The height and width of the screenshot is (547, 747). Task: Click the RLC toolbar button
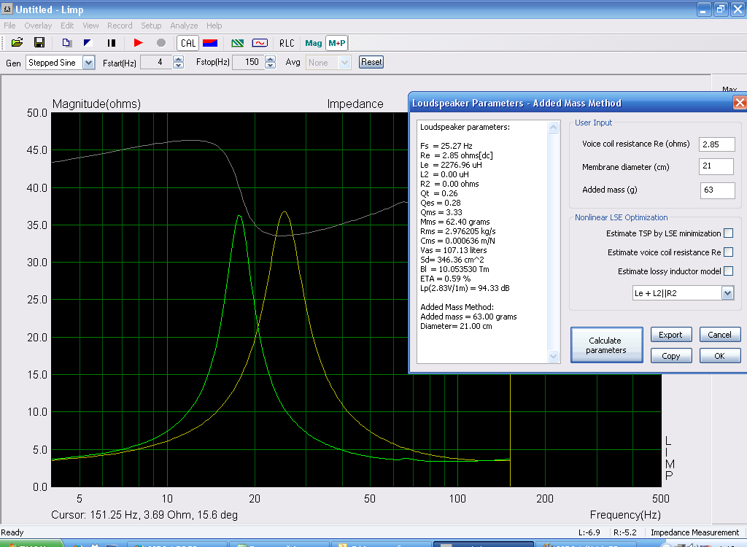(x=287, y=43)
